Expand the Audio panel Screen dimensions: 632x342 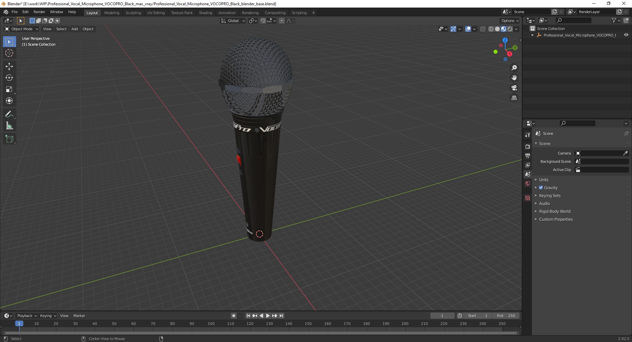coord(544,203)
